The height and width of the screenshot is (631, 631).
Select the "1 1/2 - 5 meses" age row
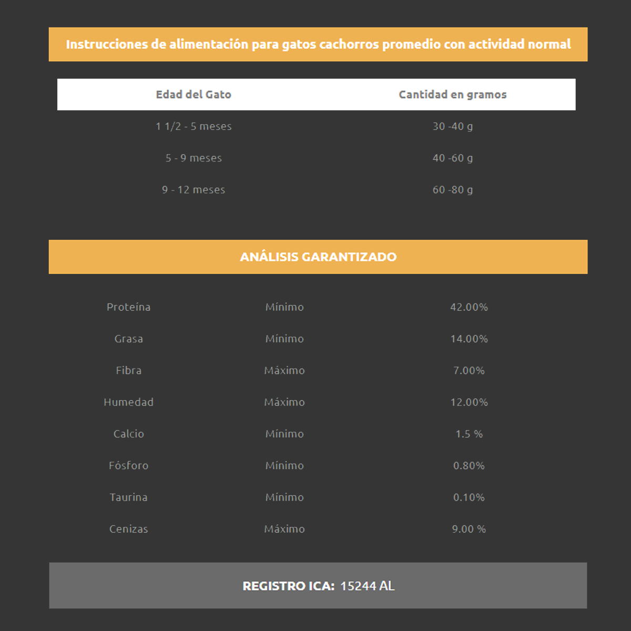tap(194, 126)
